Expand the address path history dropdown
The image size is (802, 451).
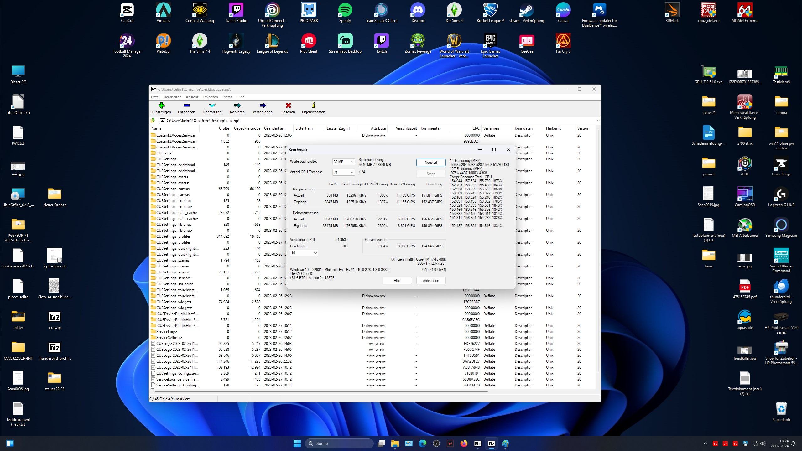coord(598,121)
